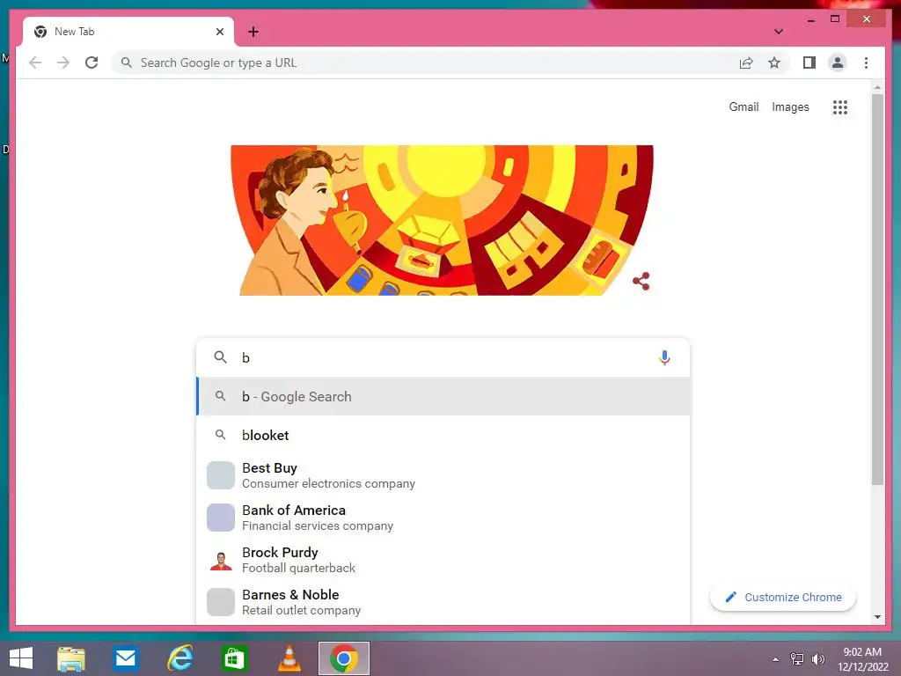Image resolution: width=901 pixels, height=676 pixels.
Task: Expand the tab search chevron
Action: [778, 32]
